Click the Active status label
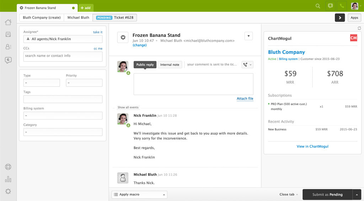Screen dimensions: 364x201 pyautogui.click(x=272, y=59)
